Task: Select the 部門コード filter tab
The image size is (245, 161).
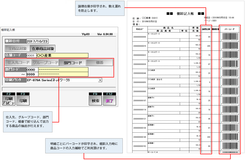Action: 72,62
